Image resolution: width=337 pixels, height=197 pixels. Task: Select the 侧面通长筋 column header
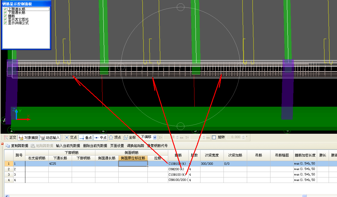[107, 158]
